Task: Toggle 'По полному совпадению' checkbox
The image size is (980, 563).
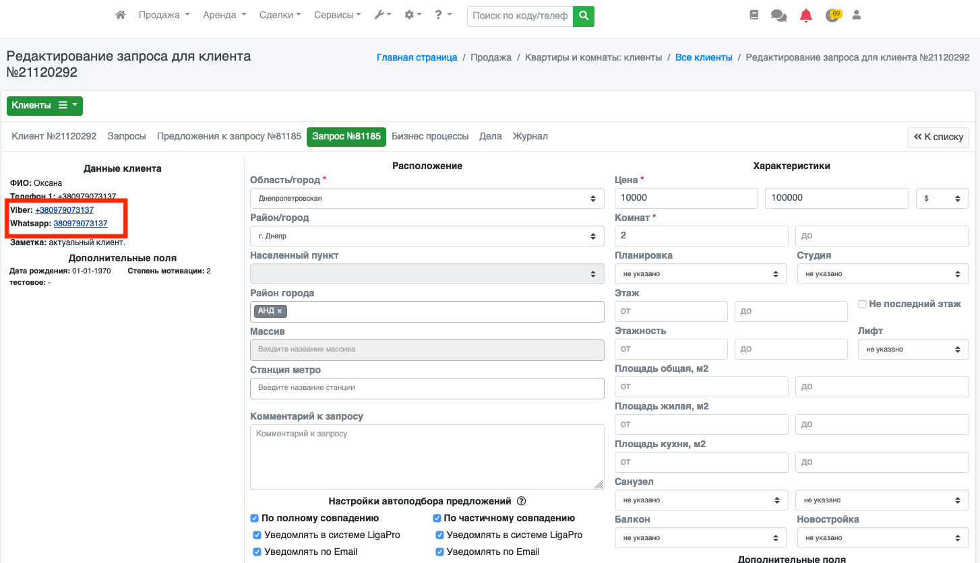Action: (255, 519)
